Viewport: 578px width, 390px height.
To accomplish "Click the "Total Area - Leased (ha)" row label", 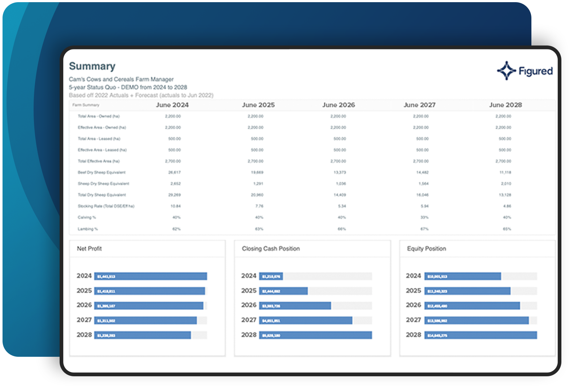I will [x=99, y=139].
